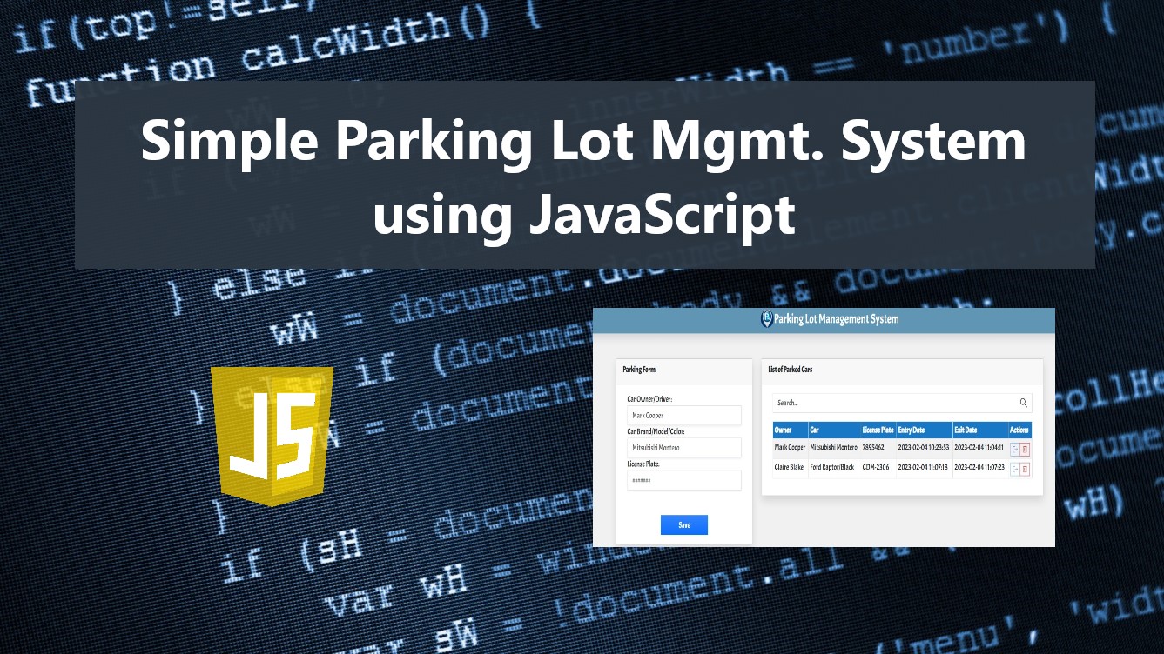Select the Mark Cooper owner cell
The image size is (1164, 654).
(x=790, y=448)
